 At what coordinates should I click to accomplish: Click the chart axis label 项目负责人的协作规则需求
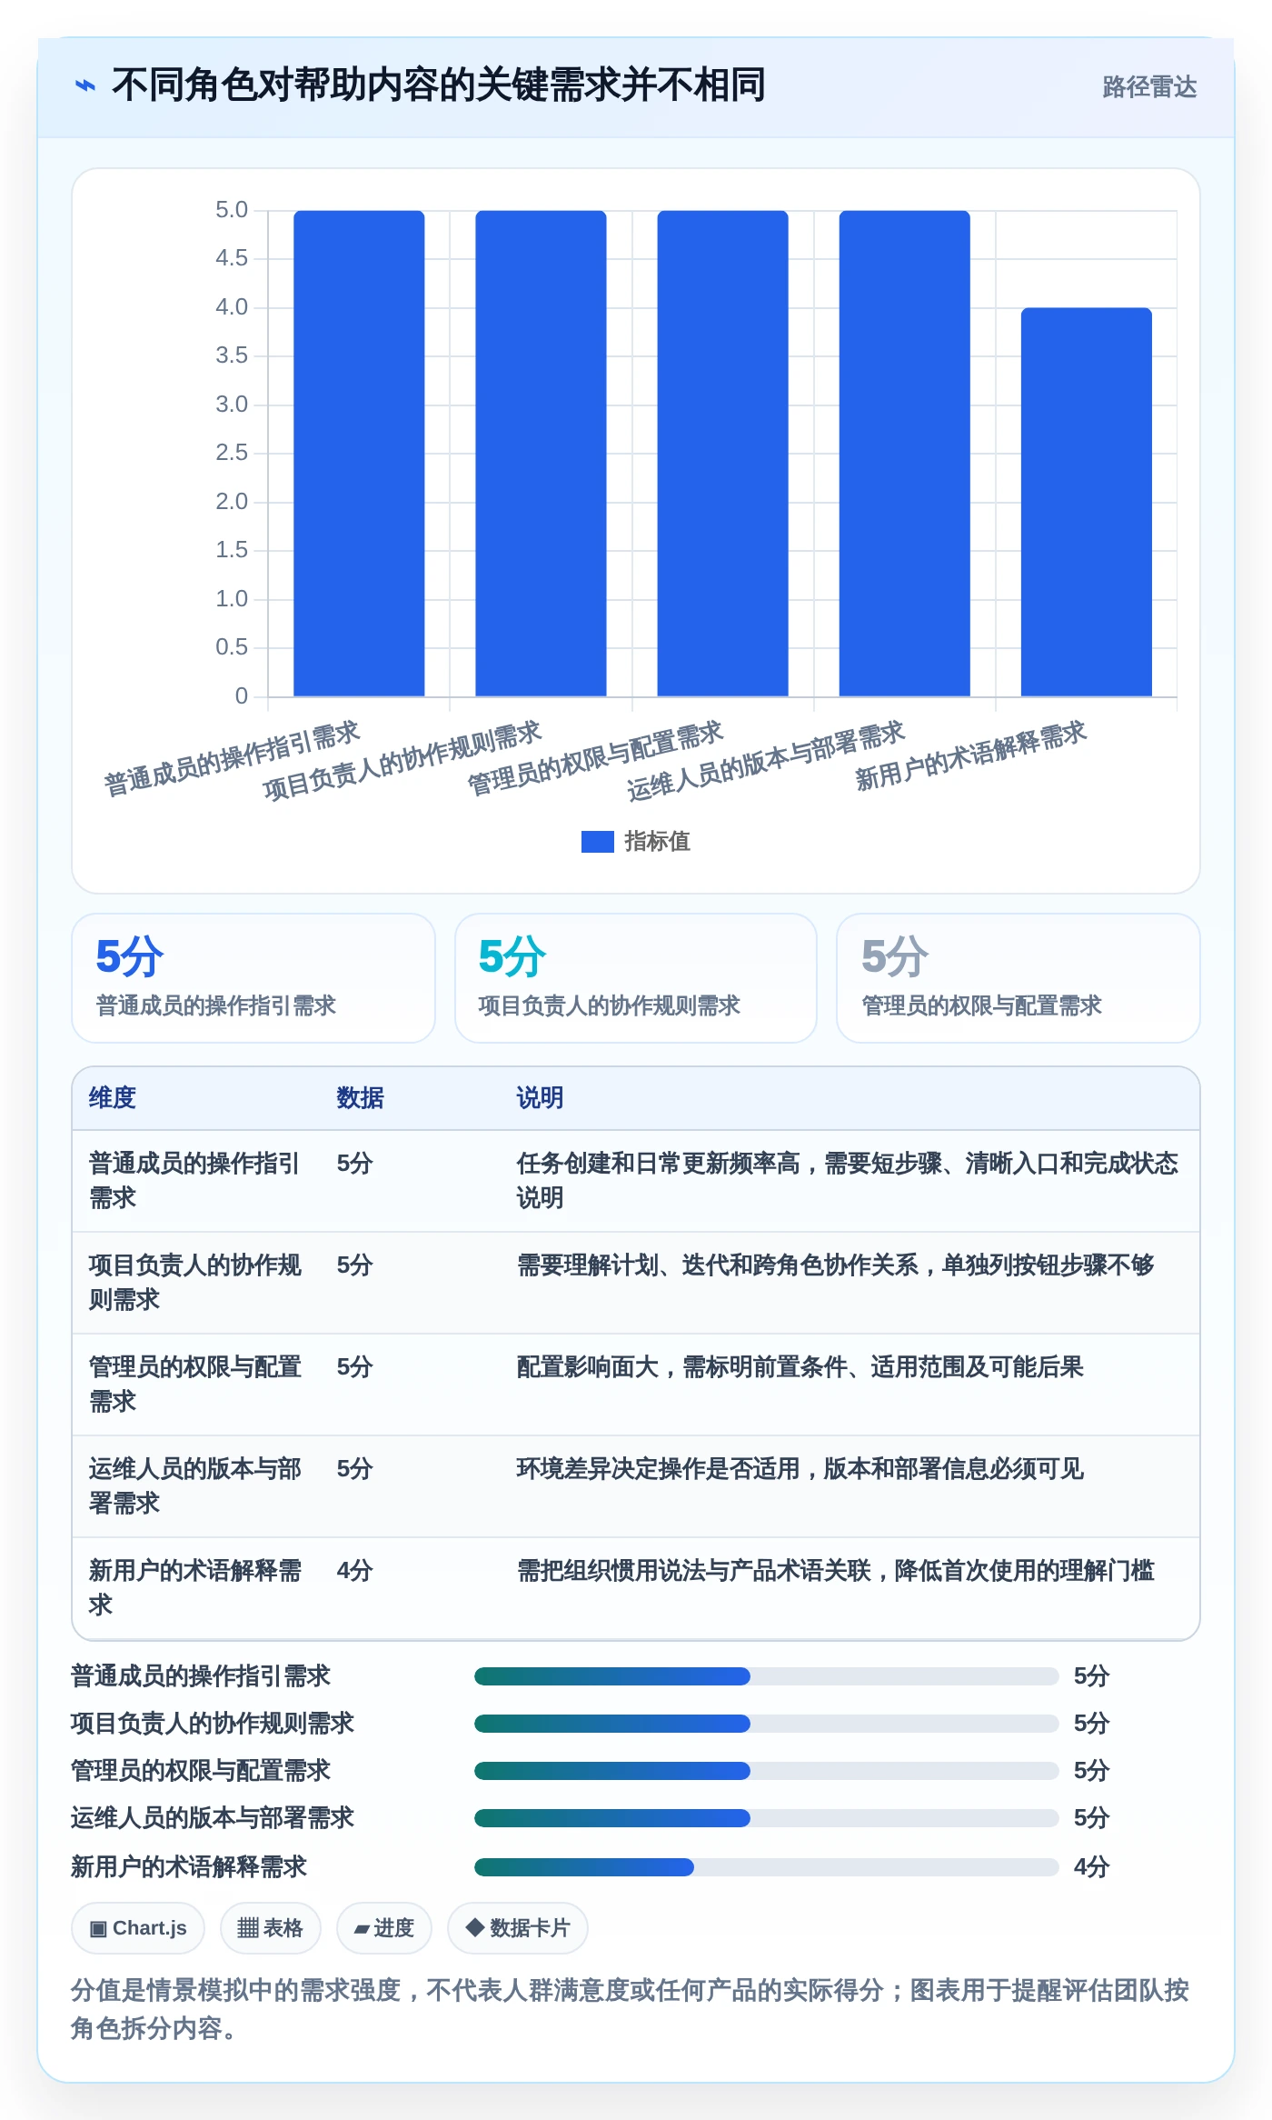402,761
